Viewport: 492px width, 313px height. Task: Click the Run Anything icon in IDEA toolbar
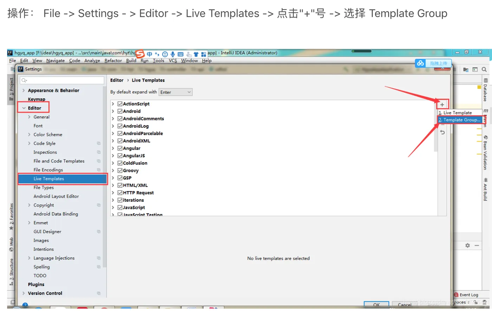click(x=475, y=69)
